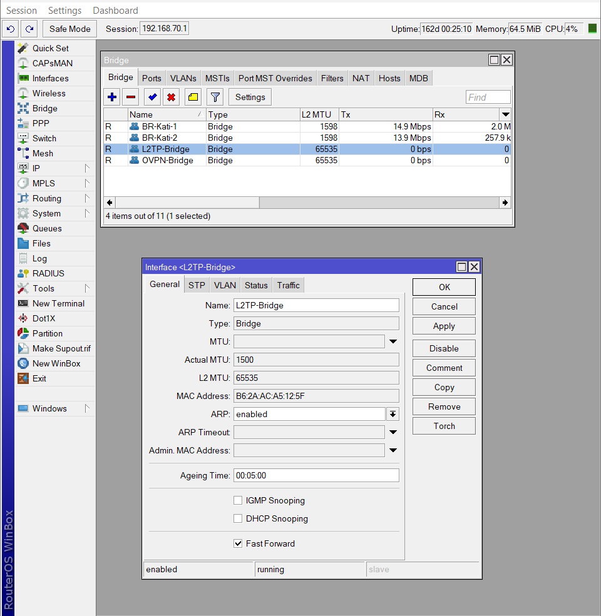The height and width of the screenshot is (616, 601).
Task: Switch to the Ports tab
Action: [x=152, y=78]
